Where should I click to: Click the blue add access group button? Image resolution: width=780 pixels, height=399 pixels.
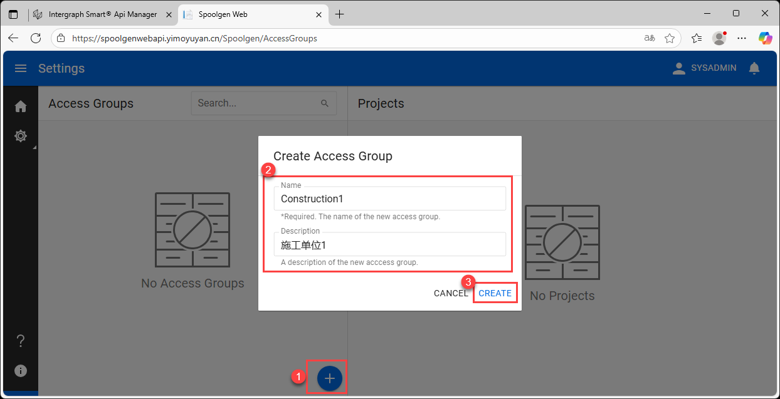click(330, 378)
